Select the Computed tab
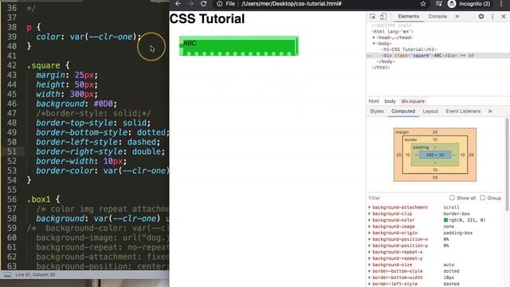510x287 pixels. pos(403,112)
